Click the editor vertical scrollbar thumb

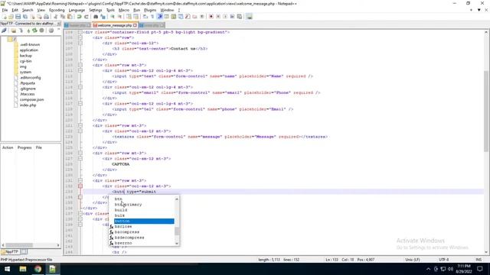click(486, 111)
